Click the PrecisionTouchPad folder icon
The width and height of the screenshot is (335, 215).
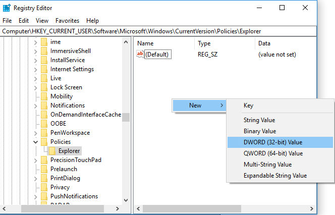click(x=44, y=160)
